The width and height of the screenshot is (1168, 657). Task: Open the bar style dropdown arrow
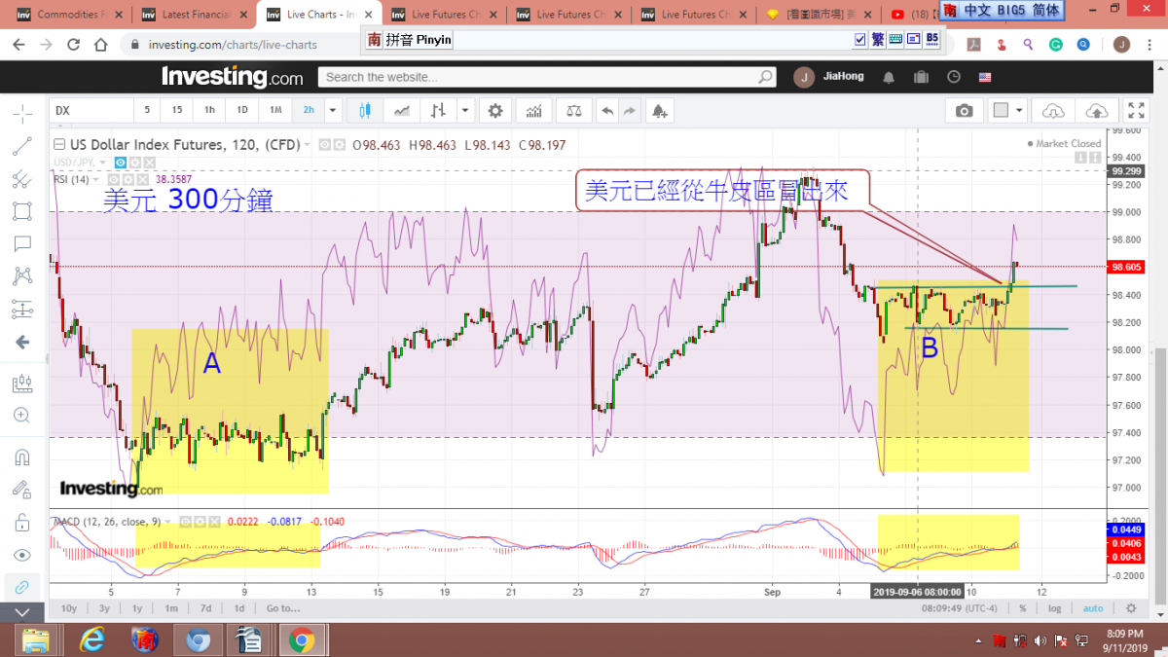pyautogui.click(x=464, y=110)
